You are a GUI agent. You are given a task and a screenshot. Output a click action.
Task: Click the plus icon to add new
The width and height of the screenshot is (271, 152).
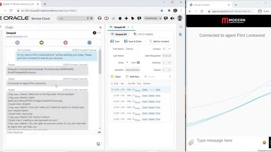point(126,18)
